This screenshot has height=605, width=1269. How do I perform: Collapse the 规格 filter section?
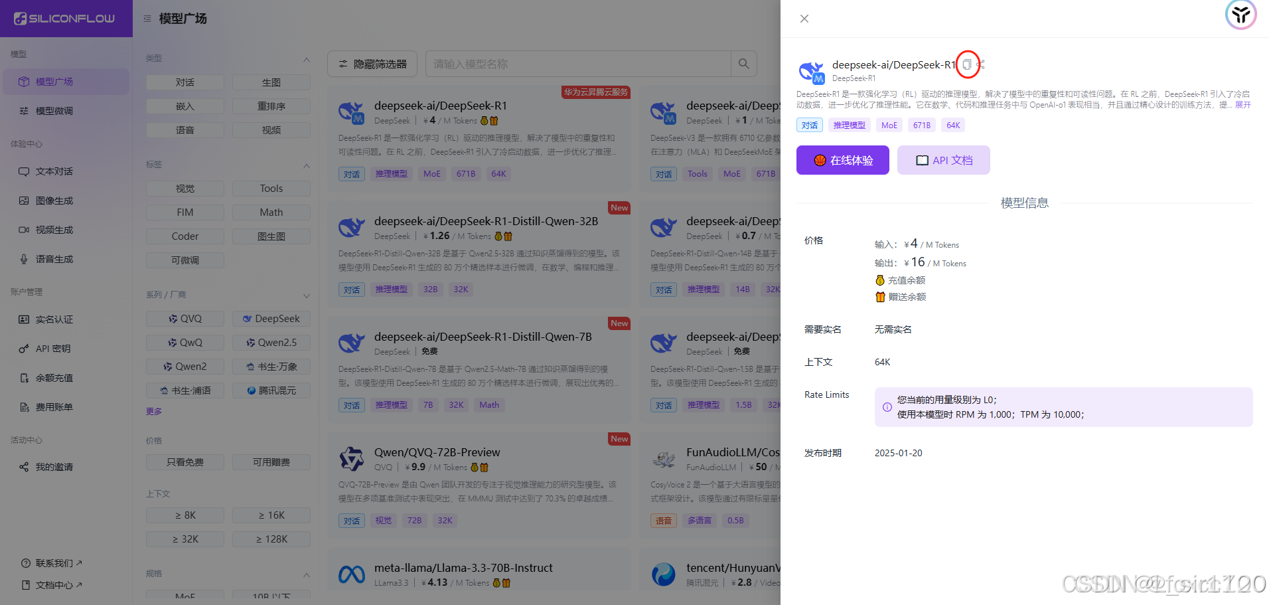[307, 575]
